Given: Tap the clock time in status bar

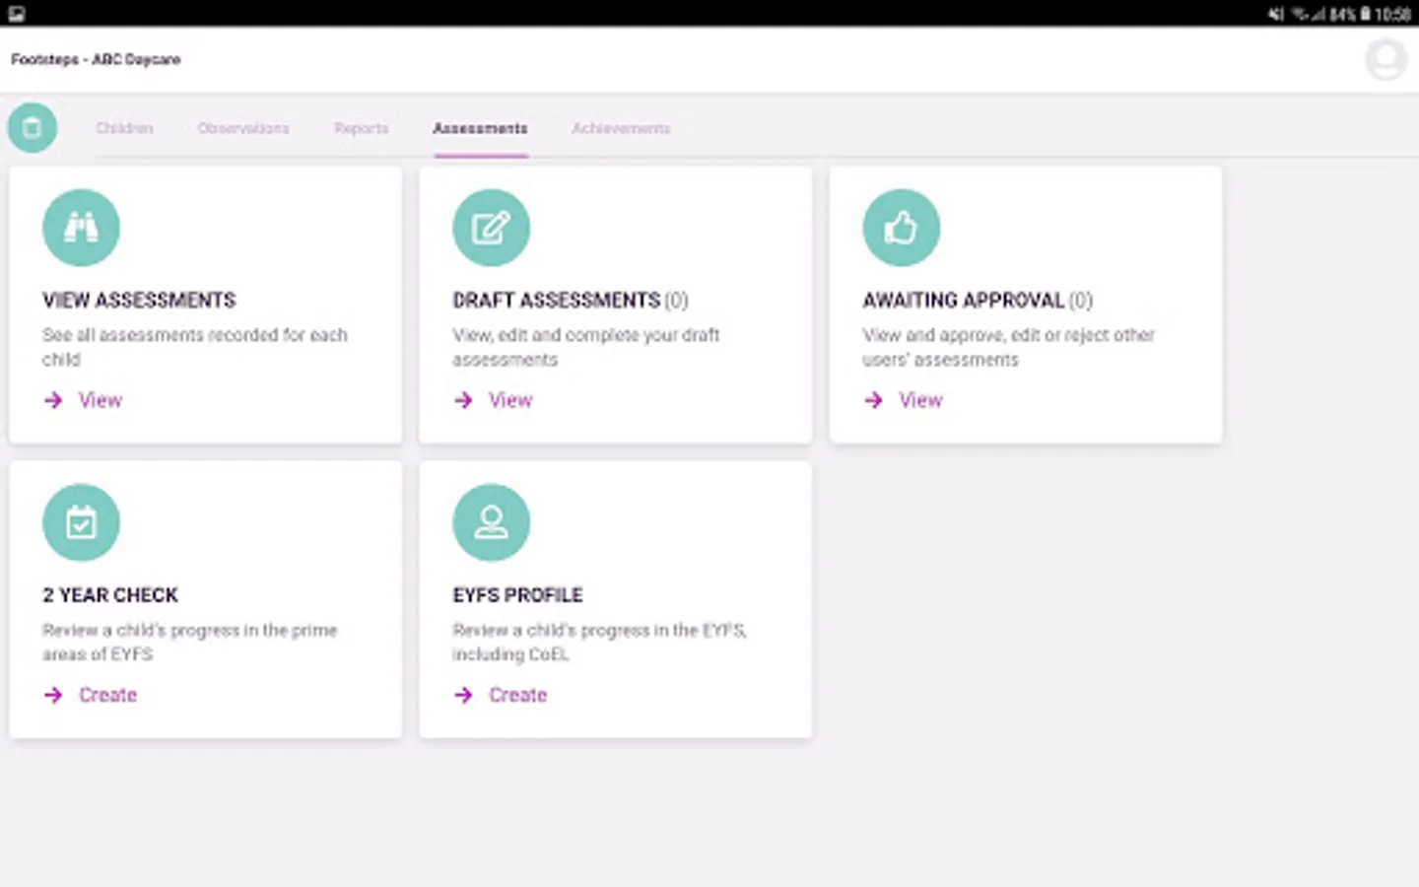Looking at the screenshot, I should click(x=1392, y=14).
